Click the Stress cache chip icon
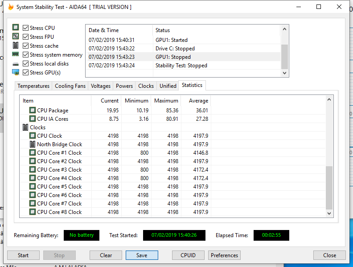353x267 pixels. pos(16,45)
